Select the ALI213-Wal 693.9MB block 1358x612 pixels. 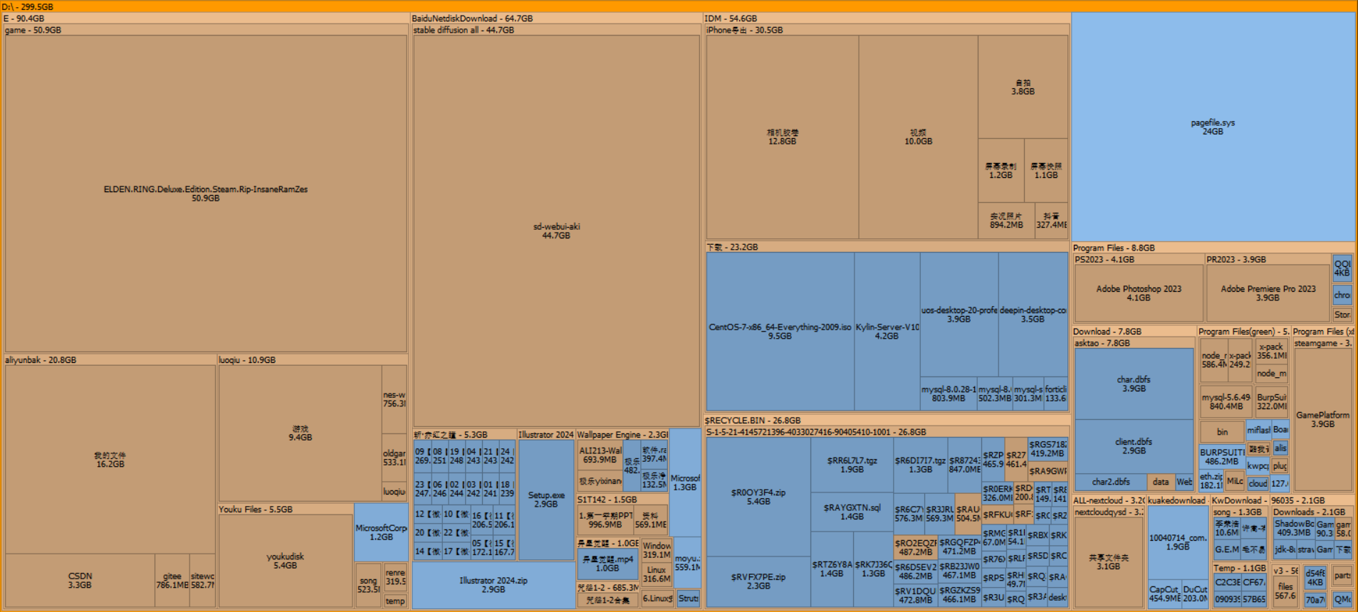600,455
